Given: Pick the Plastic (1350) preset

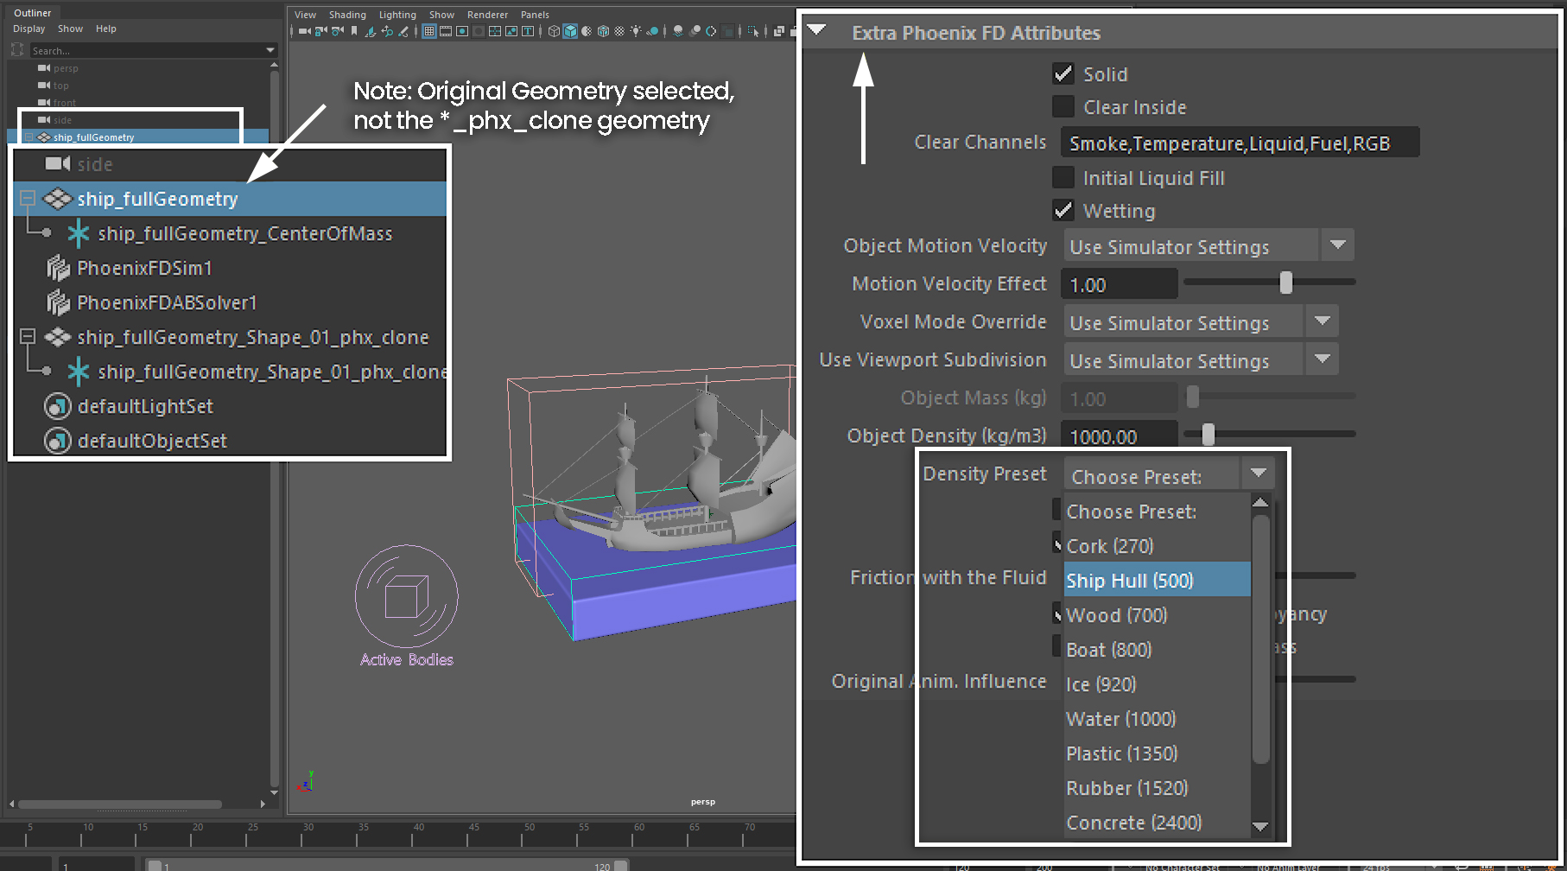Looking at the screenshot, I should coord(1158,753).
